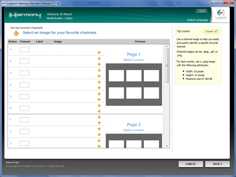Click the scroll up arrow of the channel list

tap(167, 46)
